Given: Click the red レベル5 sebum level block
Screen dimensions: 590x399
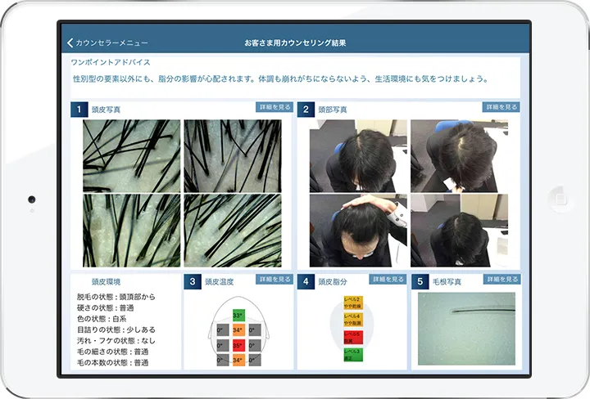Looking at the screenshot, I should pos(352,336).
